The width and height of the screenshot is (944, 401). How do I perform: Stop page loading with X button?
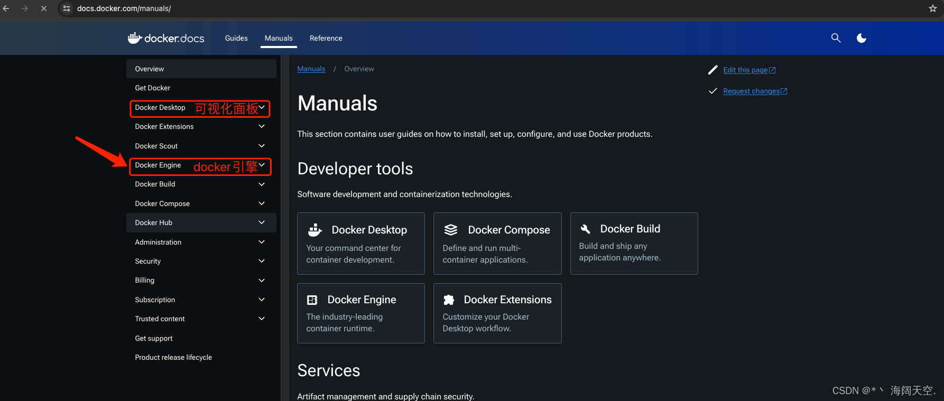tap(44, 8)
